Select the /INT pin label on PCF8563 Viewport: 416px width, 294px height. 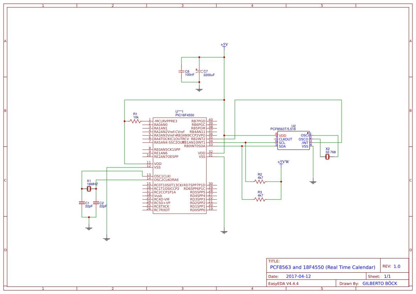tap(305, 143)
